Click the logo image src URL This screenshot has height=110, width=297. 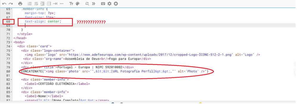pyautogui.click(x=151, y=55)
